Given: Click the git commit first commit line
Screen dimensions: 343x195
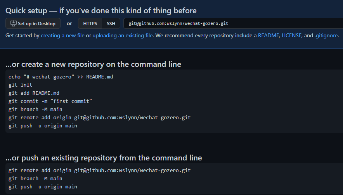Looking at the screenshot, I should (50, 101).
